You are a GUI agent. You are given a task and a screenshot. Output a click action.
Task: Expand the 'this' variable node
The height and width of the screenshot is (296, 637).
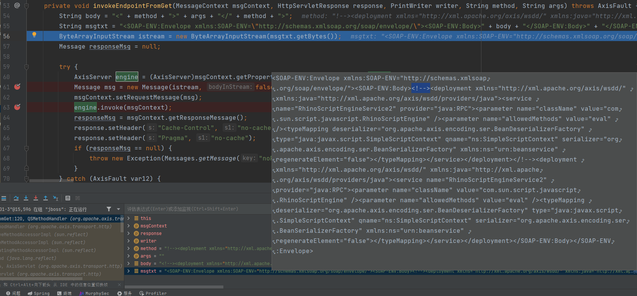pyautogui.click(x=128, y=218)
